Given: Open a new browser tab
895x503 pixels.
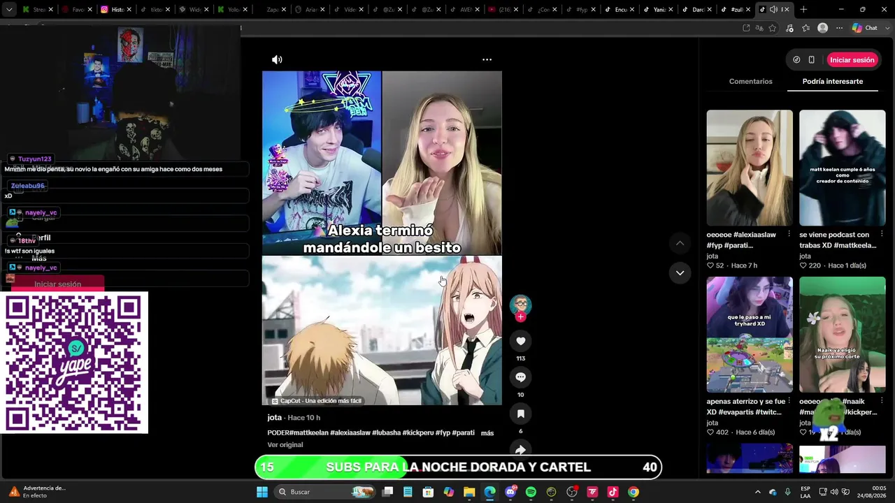Looking at the screenshot, I should [x=803, y=10].
